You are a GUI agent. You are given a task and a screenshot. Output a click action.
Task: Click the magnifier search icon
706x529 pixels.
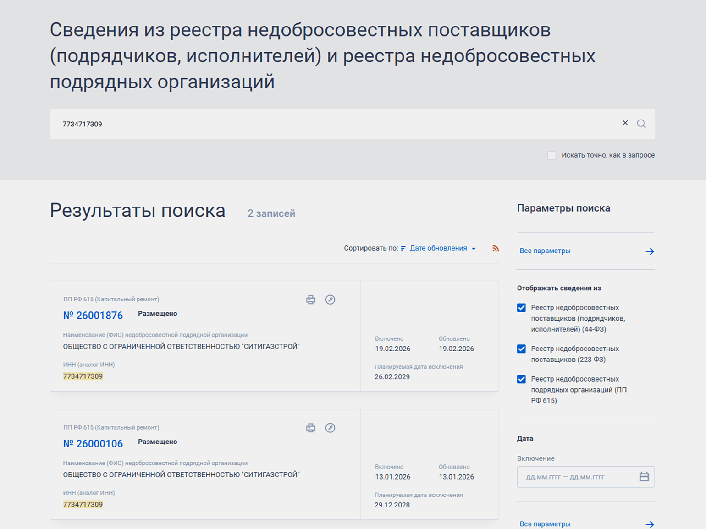click(x=641, y=124)
